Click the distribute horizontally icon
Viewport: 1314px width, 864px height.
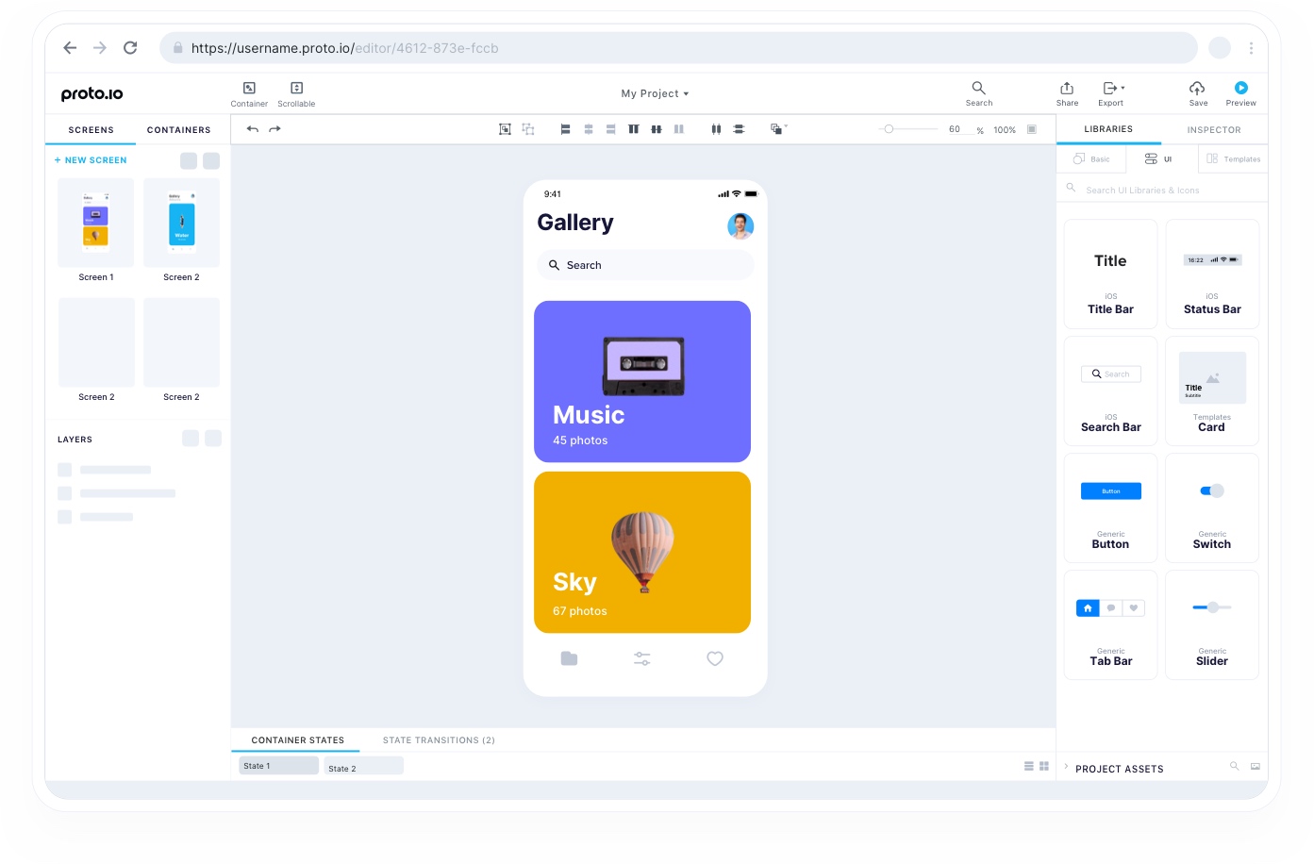pos(716,128)
